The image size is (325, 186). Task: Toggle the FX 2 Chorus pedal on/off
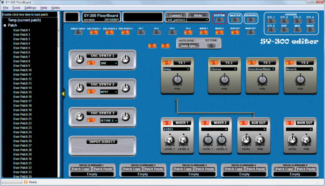(x=214, y=63)
